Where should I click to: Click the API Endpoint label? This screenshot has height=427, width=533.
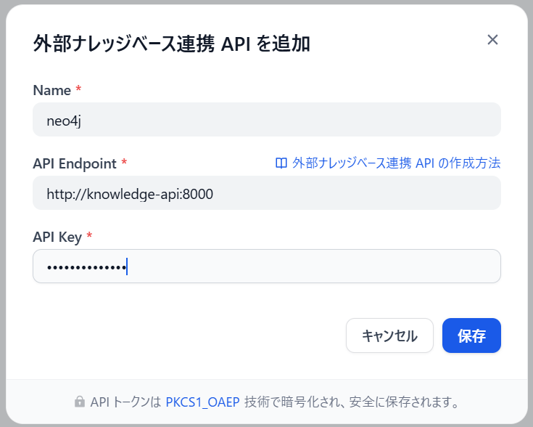point(75,164)
